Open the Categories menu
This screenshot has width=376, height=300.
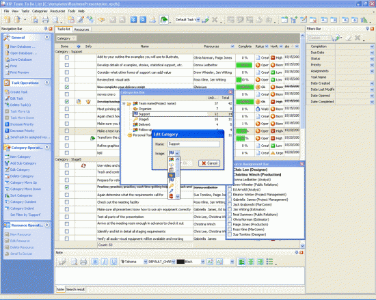40,11
